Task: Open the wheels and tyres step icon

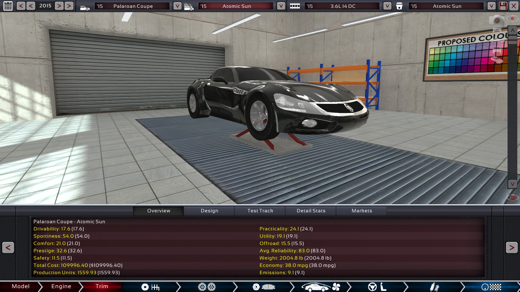Action: 207,287
